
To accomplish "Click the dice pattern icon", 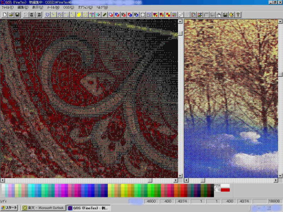I will 181,15.
